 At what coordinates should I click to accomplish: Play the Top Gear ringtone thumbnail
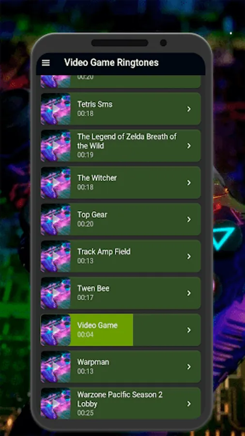click(x=56, y=219)
